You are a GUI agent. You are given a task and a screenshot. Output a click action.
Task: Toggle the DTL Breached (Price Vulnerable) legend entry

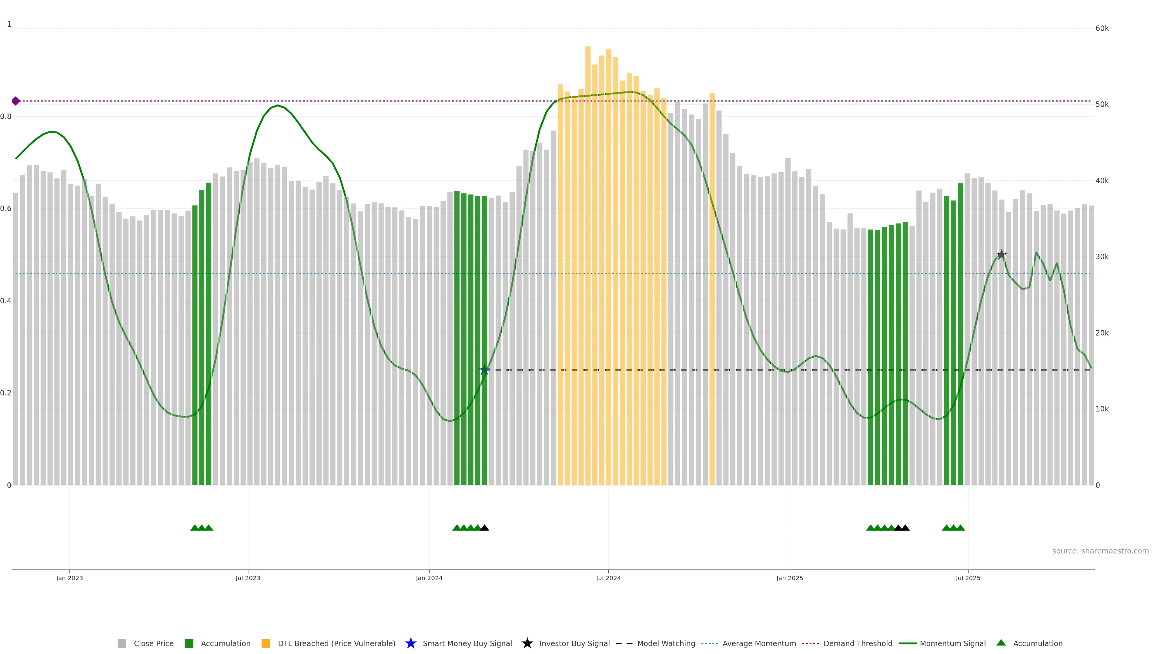pyautogui.click(x=336, y=644)
